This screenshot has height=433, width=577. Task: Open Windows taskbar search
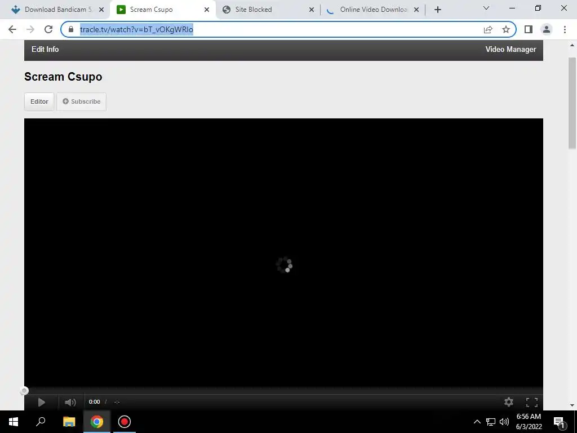point(41,422)
